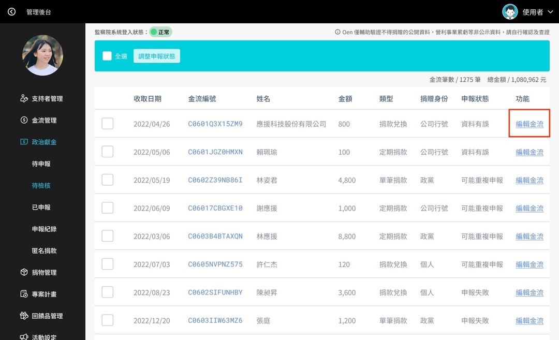Open 捐物管理 via its box icon

[25, 272]
